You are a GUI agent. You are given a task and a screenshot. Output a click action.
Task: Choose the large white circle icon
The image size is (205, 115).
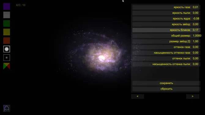pos(7,49)
